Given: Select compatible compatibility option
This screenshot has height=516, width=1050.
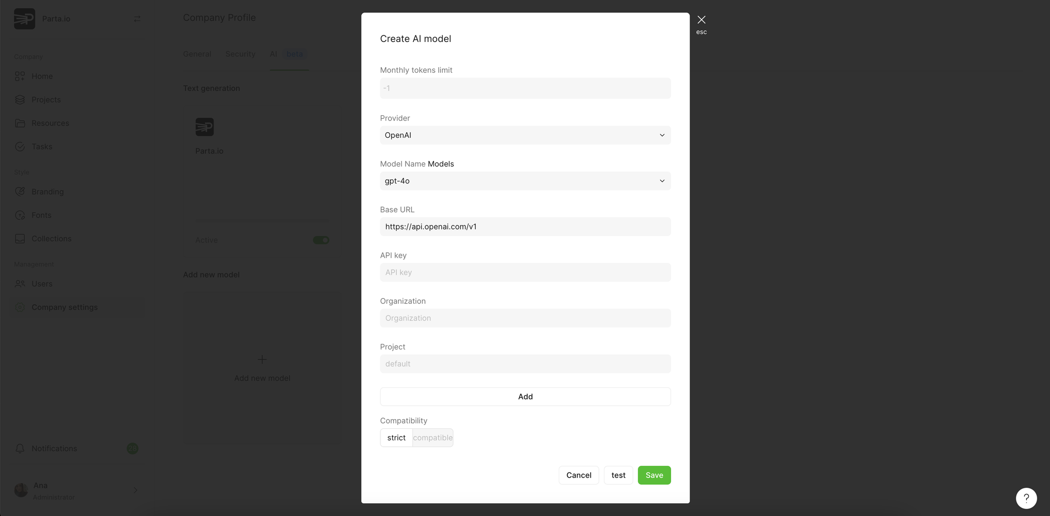Looking at the screenshot, I should point(433,438).
